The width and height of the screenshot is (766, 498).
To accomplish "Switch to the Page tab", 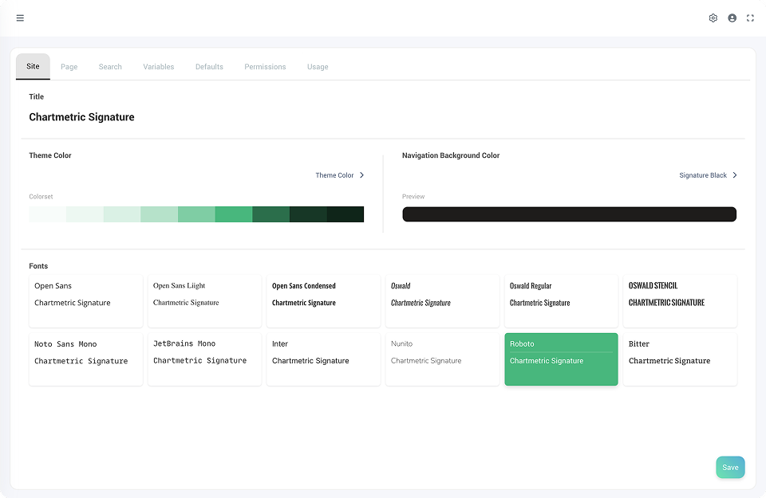I will tap(69, 67).
